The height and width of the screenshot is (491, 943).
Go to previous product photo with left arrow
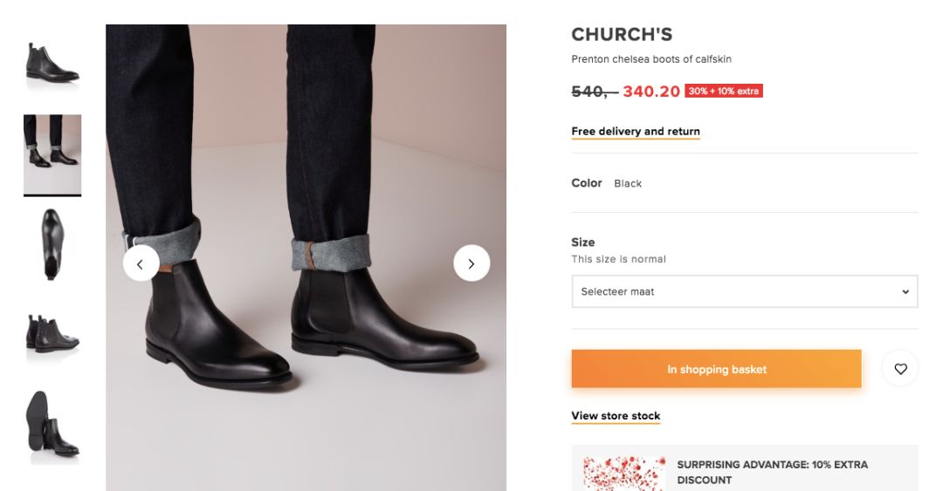[x=141, y=263]
